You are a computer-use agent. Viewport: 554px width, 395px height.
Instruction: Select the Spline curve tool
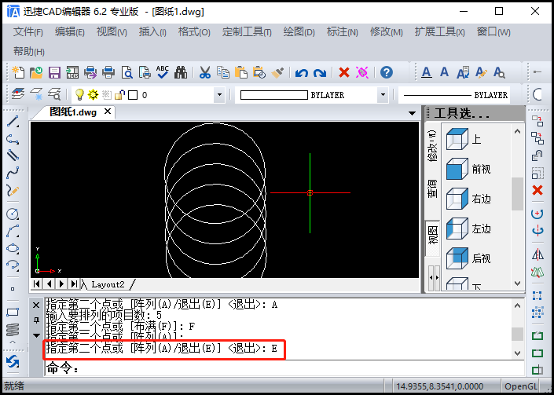pyautogui.click(x=13, y=172)
